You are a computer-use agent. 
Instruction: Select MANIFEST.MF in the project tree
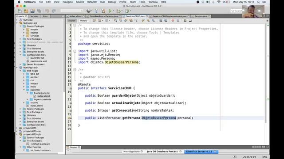(37, 58)
